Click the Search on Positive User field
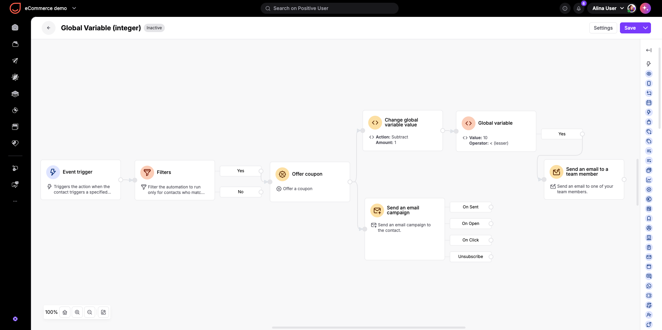This screenshot has height=330, width=662. 329,8
